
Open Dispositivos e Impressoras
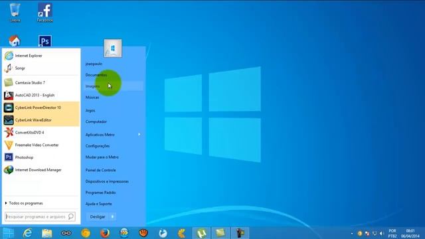[x=107, y=181]
